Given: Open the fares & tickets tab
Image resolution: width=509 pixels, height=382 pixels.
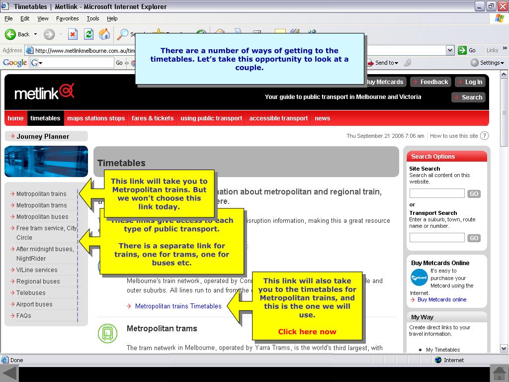Looking at the screenshot, I should [x=153, y=118].
